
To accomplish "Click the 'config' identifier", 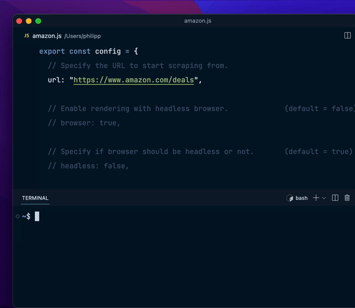I will point(108,52).
